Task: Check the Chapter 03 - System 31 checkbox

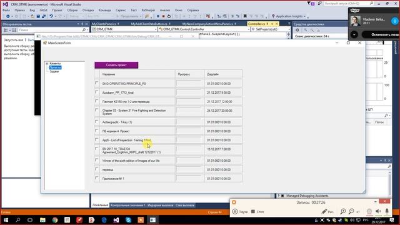Action: pyautogui.click(x=97, y=110)
